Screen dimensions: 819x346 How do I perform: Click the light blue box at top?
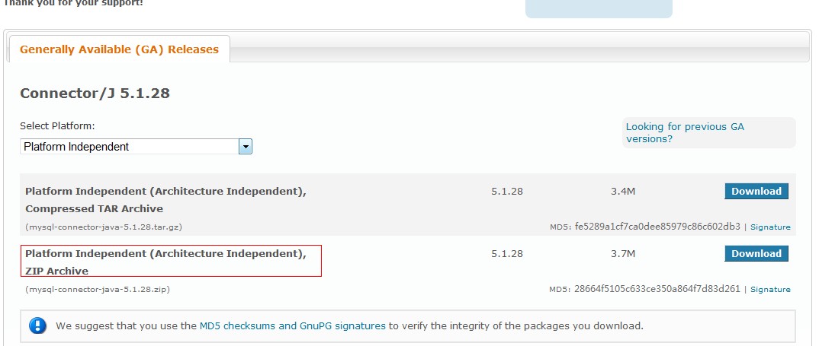coord(599,8)
